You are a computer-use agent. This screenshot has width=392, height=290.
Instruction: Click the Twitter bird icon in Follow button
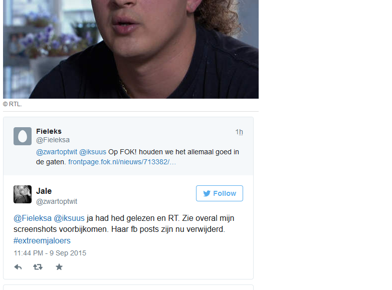(207, 193)
